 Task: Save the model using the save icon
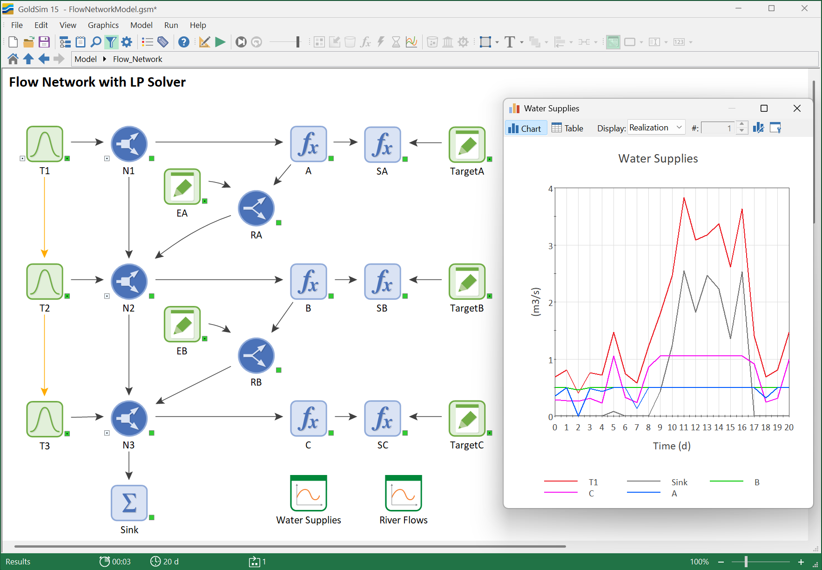[x=44, y=41]
